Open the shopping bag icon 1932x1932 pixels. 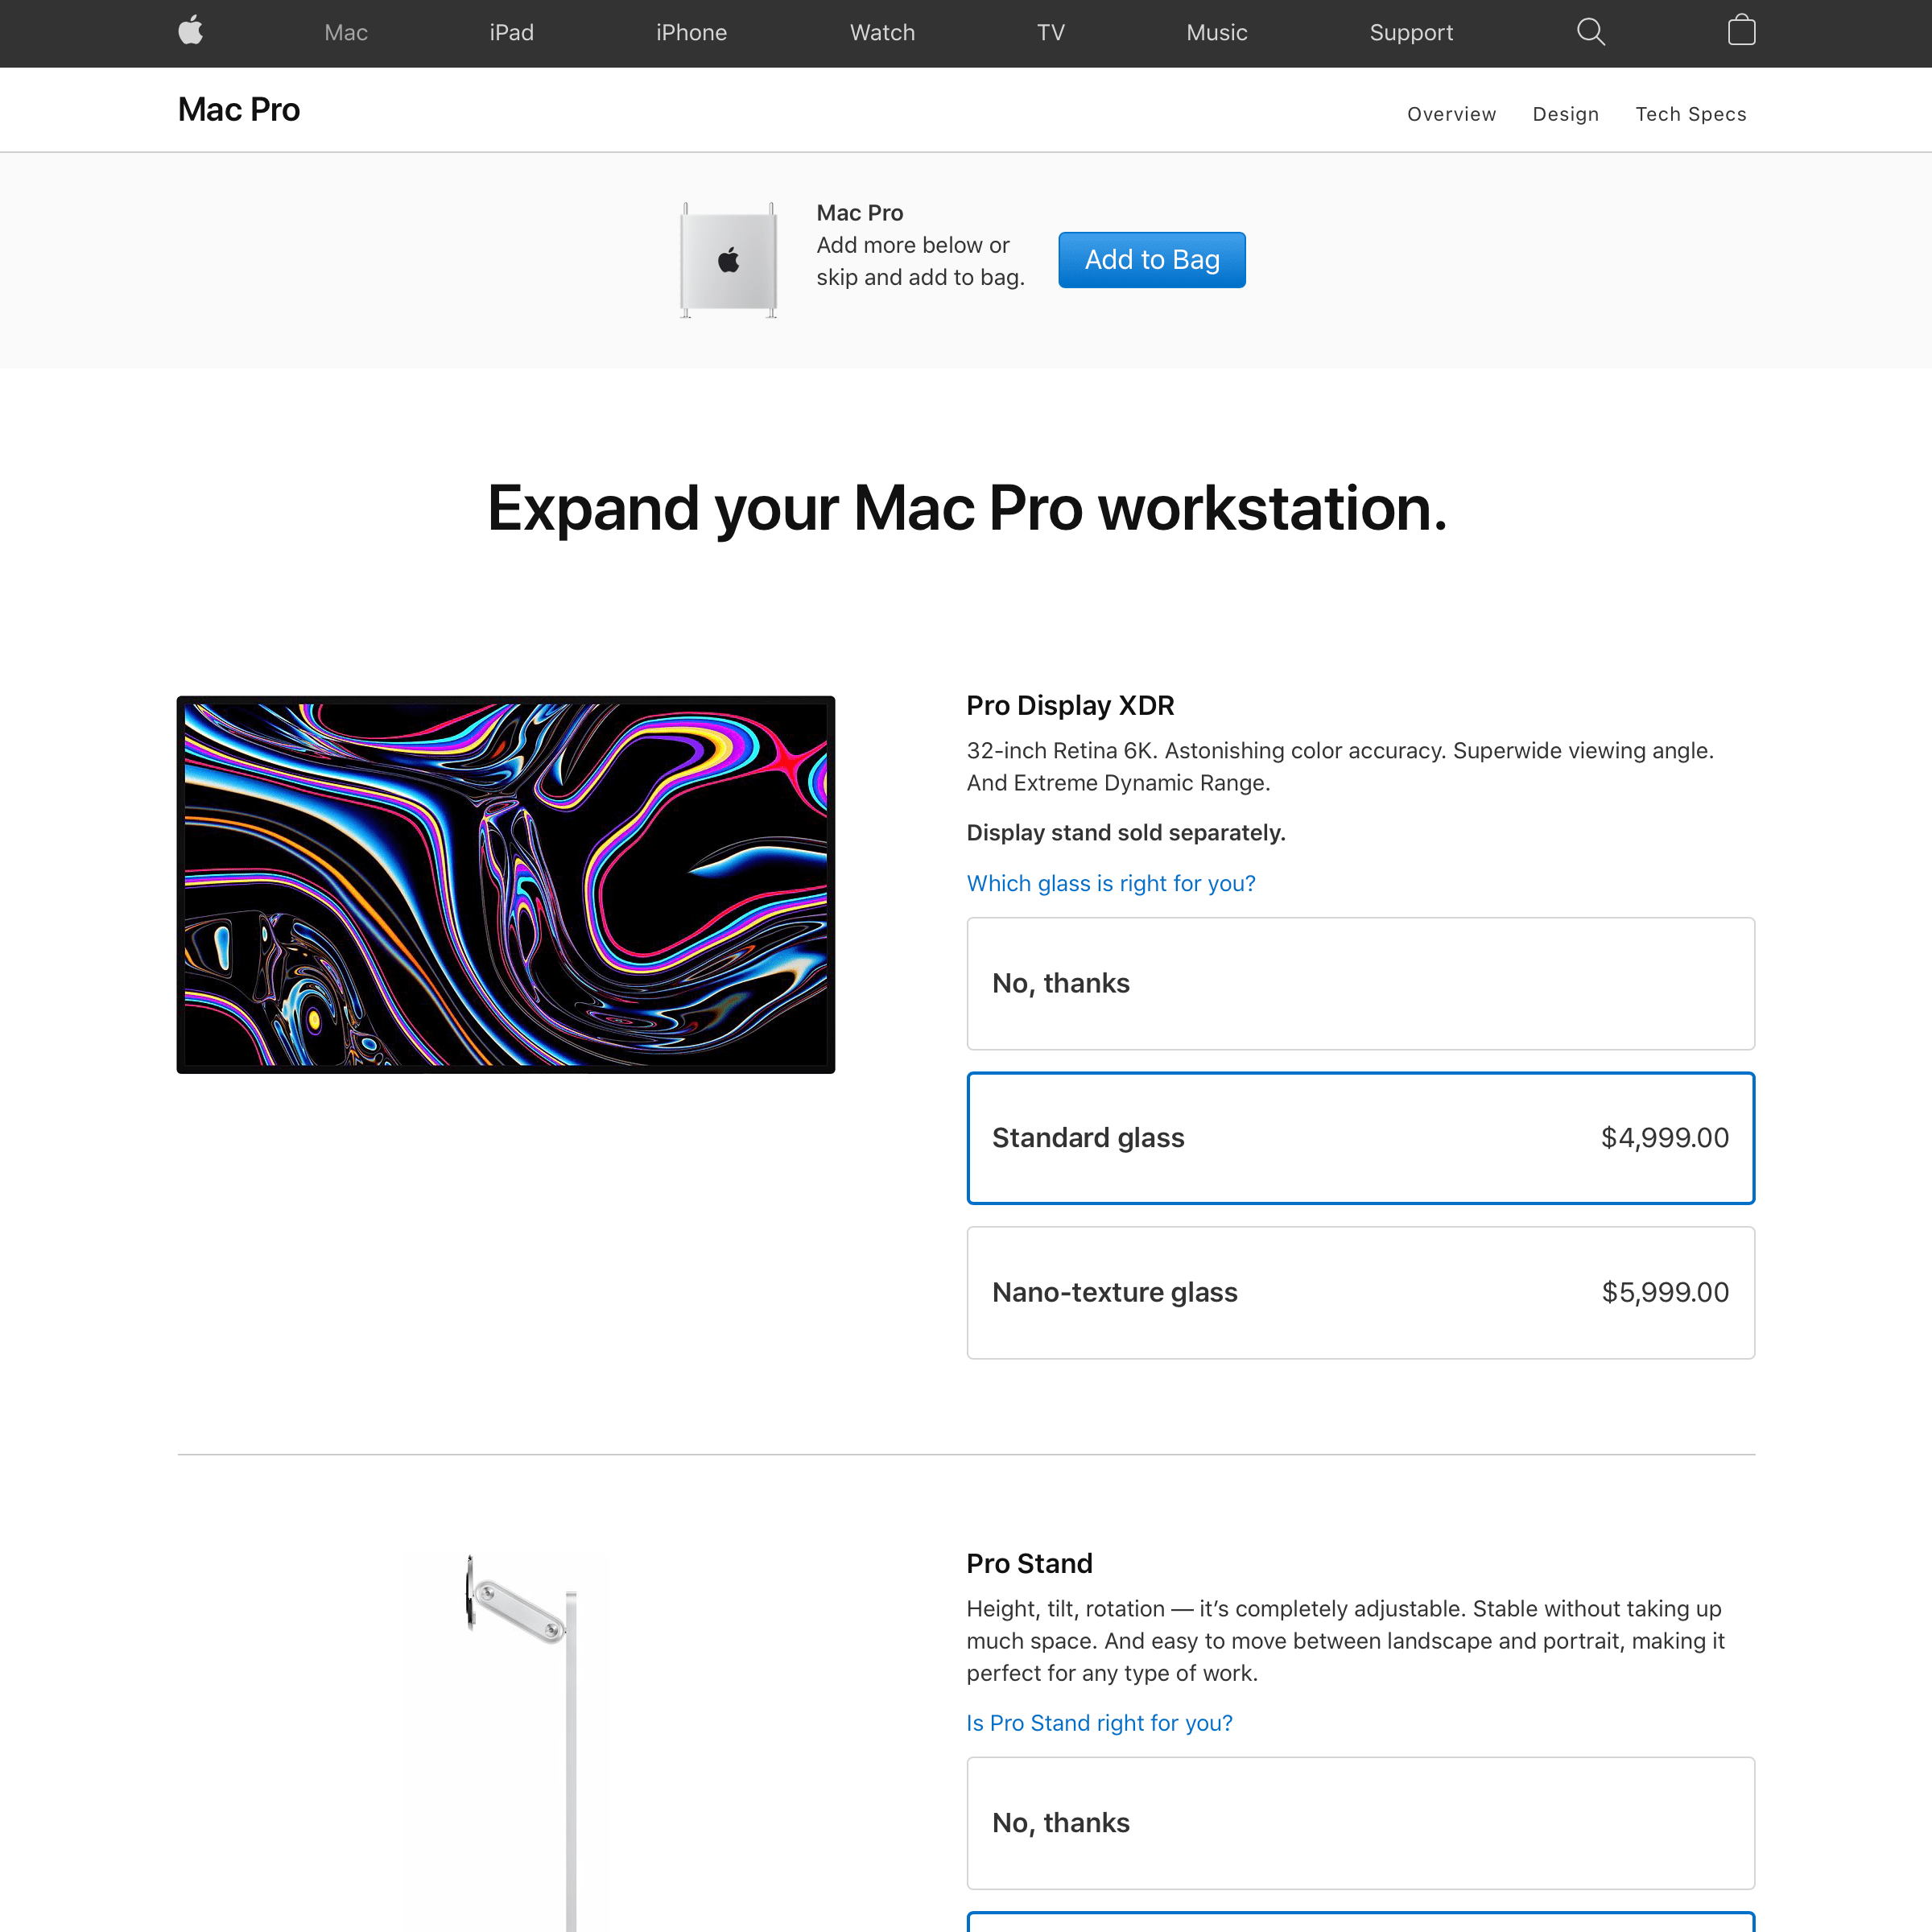pos(1741,31)
